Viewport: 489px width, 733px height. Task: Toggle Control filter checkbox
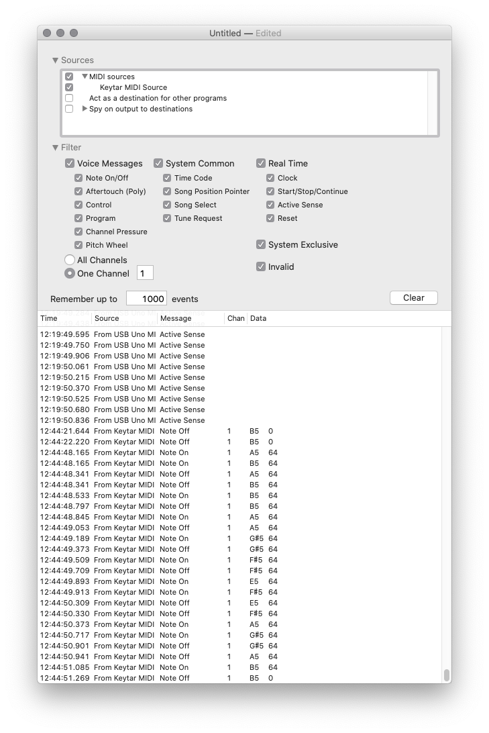[78, 205]
